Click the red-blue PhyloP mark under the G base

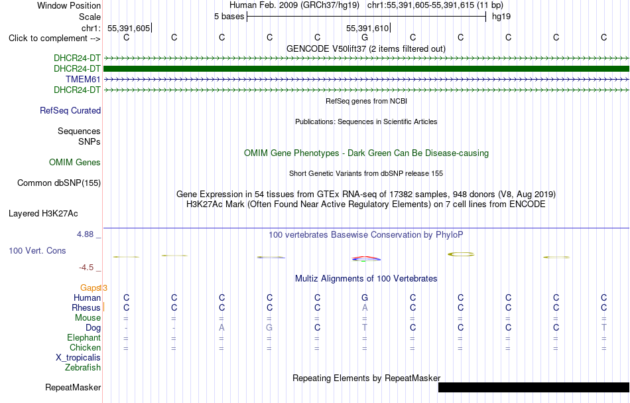[365, 259]
